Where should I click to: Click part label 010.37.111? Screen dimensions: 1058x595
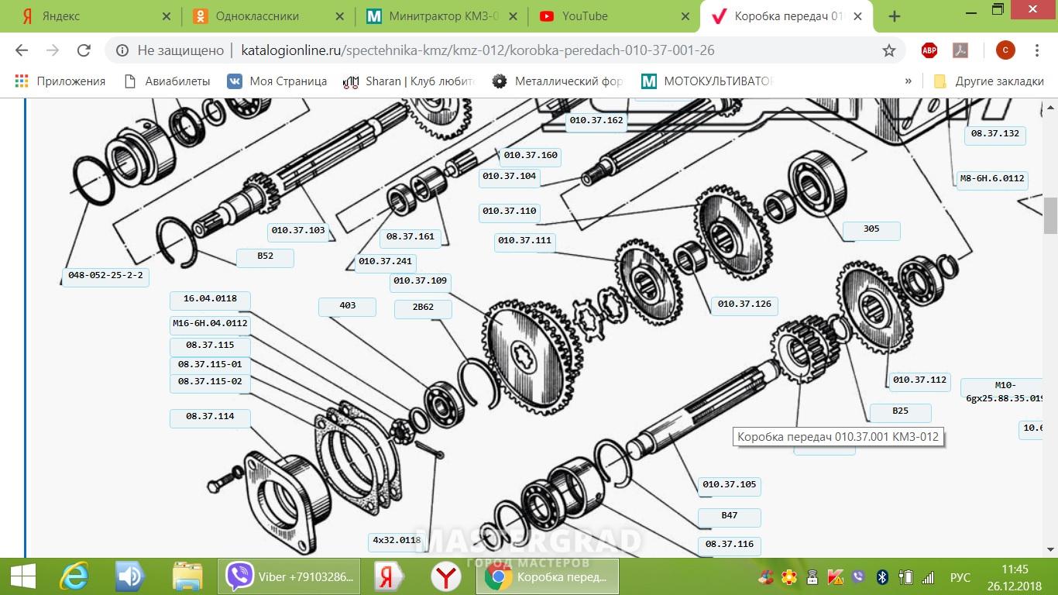pyautogui.click(x=525, y=241)
